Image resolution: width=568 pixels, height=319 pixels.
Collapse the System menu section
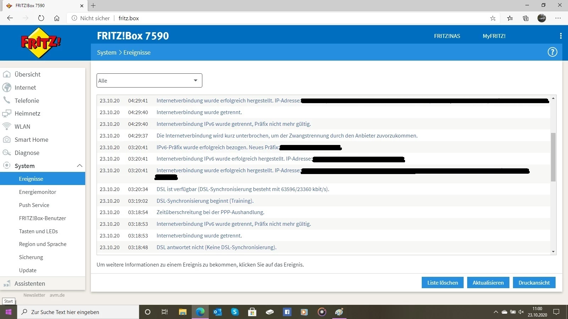click(80, 166)
